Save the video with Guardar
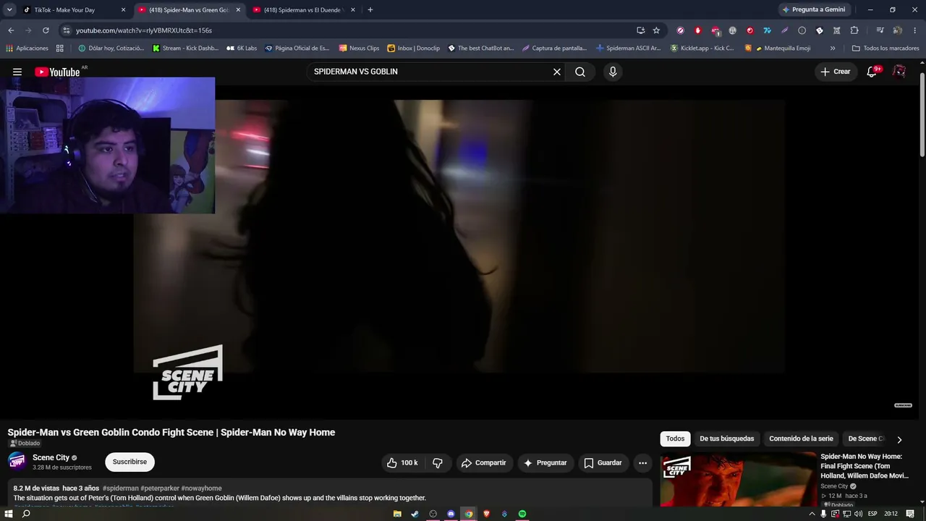This screenshot has width=926, height=521. (x=603, y=462)
